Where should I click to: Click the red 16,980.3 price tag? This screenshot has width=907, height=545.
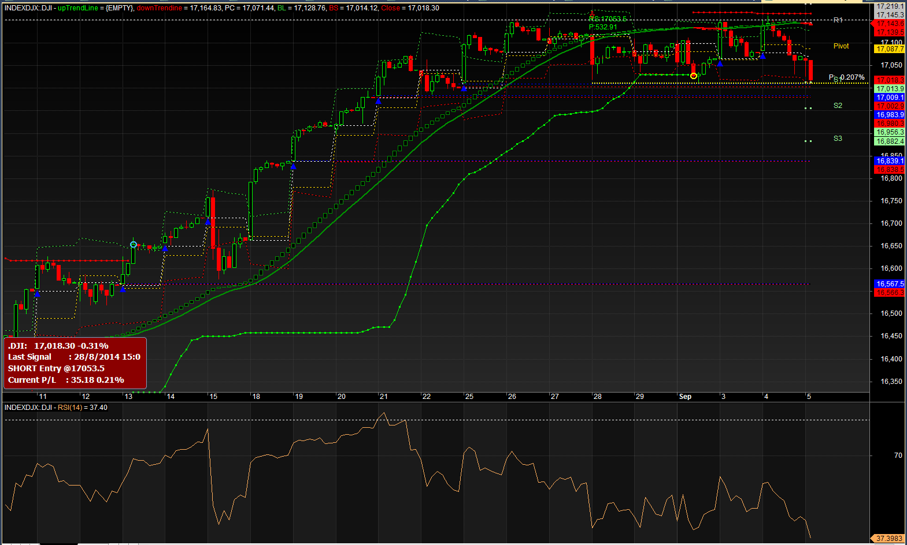[x=890, y=124]
